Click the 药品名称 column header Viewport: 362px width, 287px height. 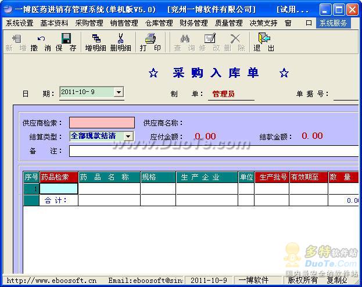click(109, 177)
